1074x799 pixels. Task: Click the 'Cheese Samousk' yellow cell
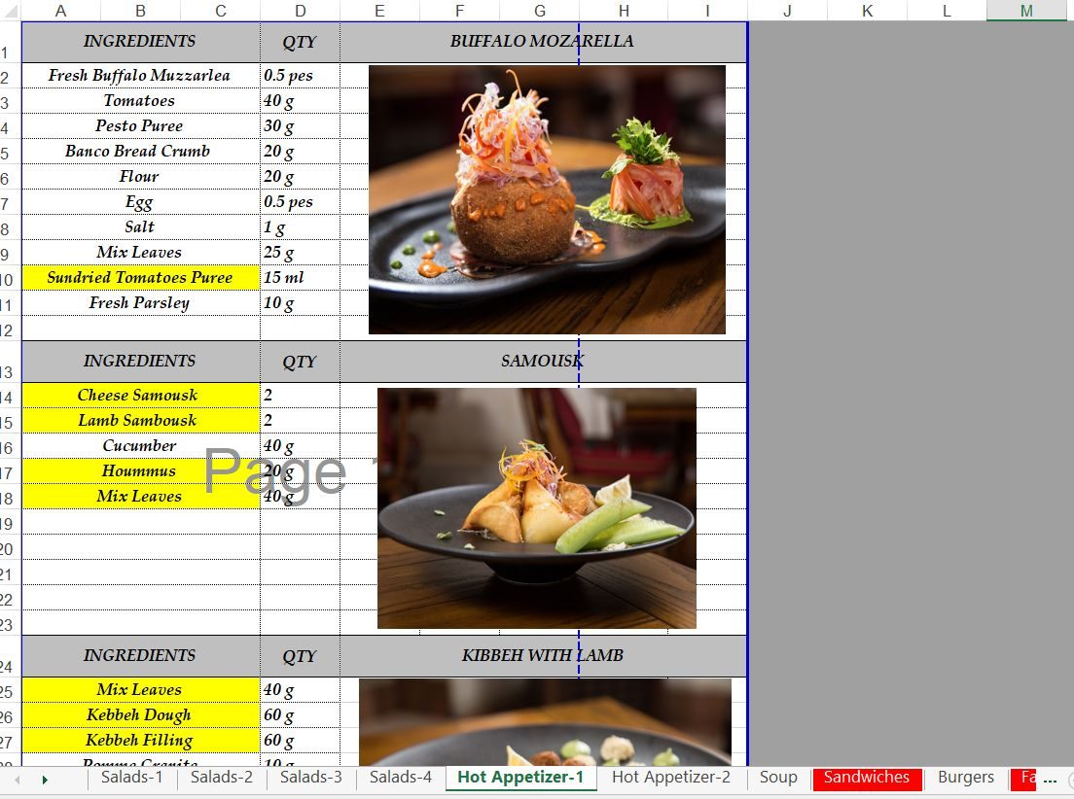(140, 395)
